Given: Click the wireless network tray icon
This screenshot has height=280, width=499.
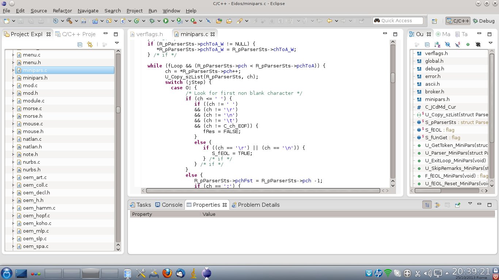Looking at the screenshot, I should pyautogui.click(x=388, y=273).
